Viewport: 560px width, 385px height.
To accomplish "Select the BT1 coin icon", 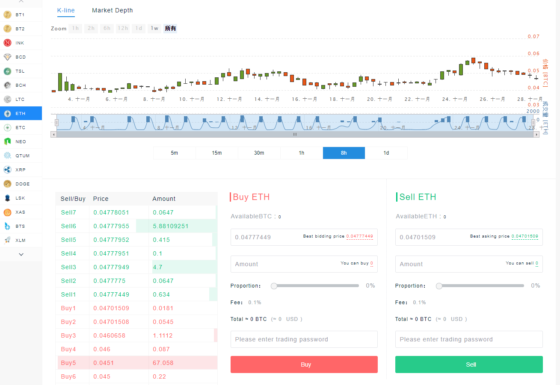I will click(7, 15).
